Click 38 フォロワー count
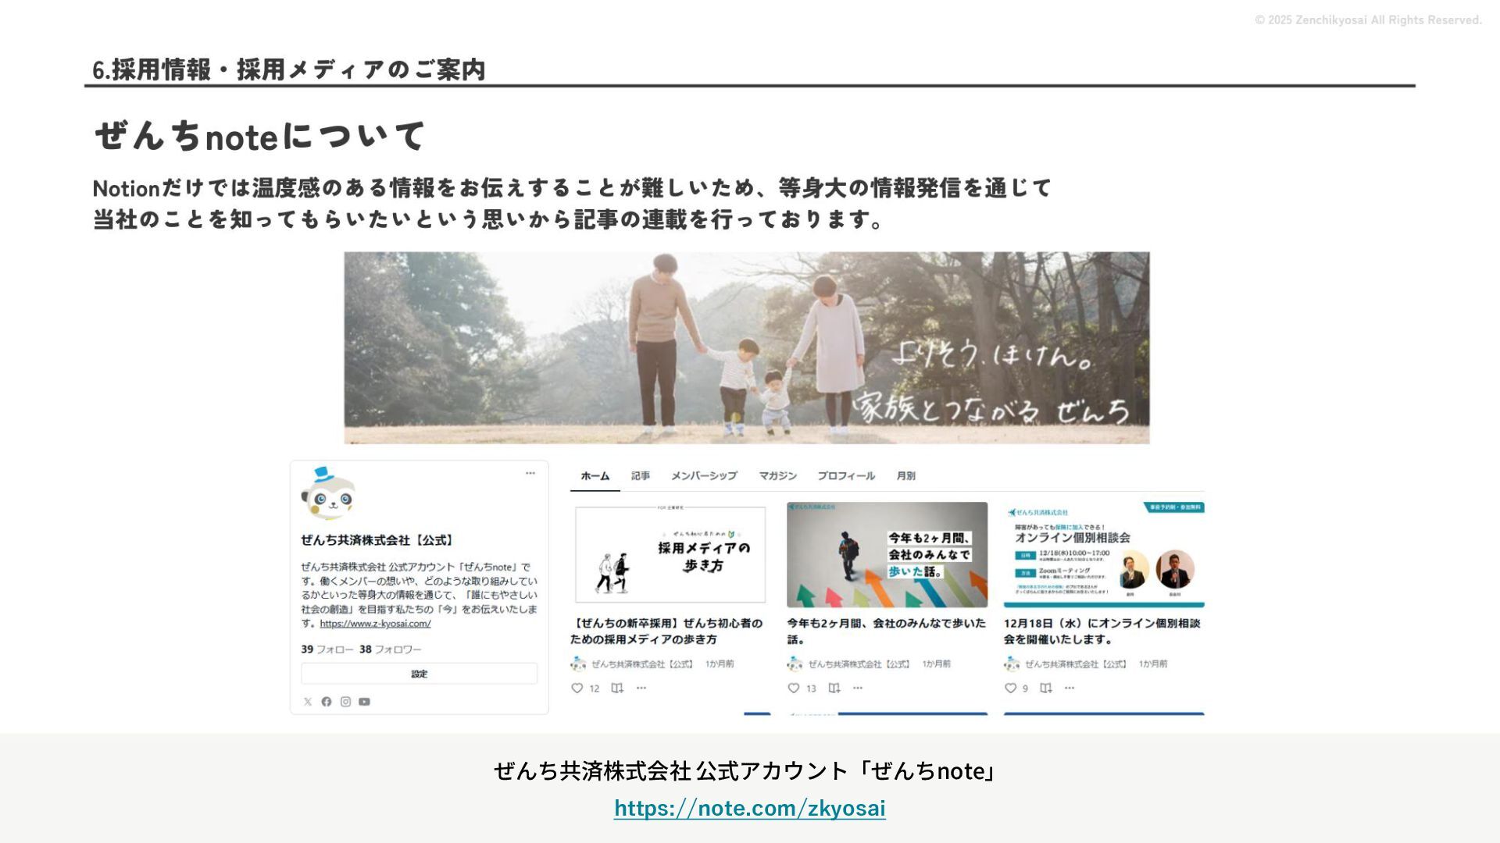 click(390, 649)
